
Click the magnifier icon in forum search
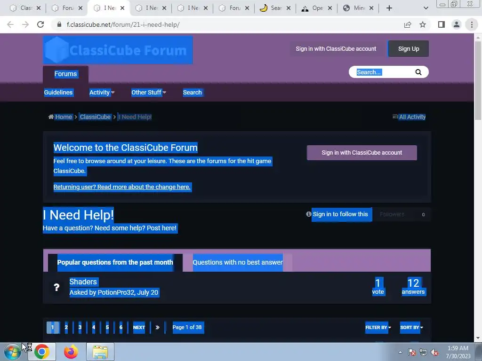coord(418,72)
